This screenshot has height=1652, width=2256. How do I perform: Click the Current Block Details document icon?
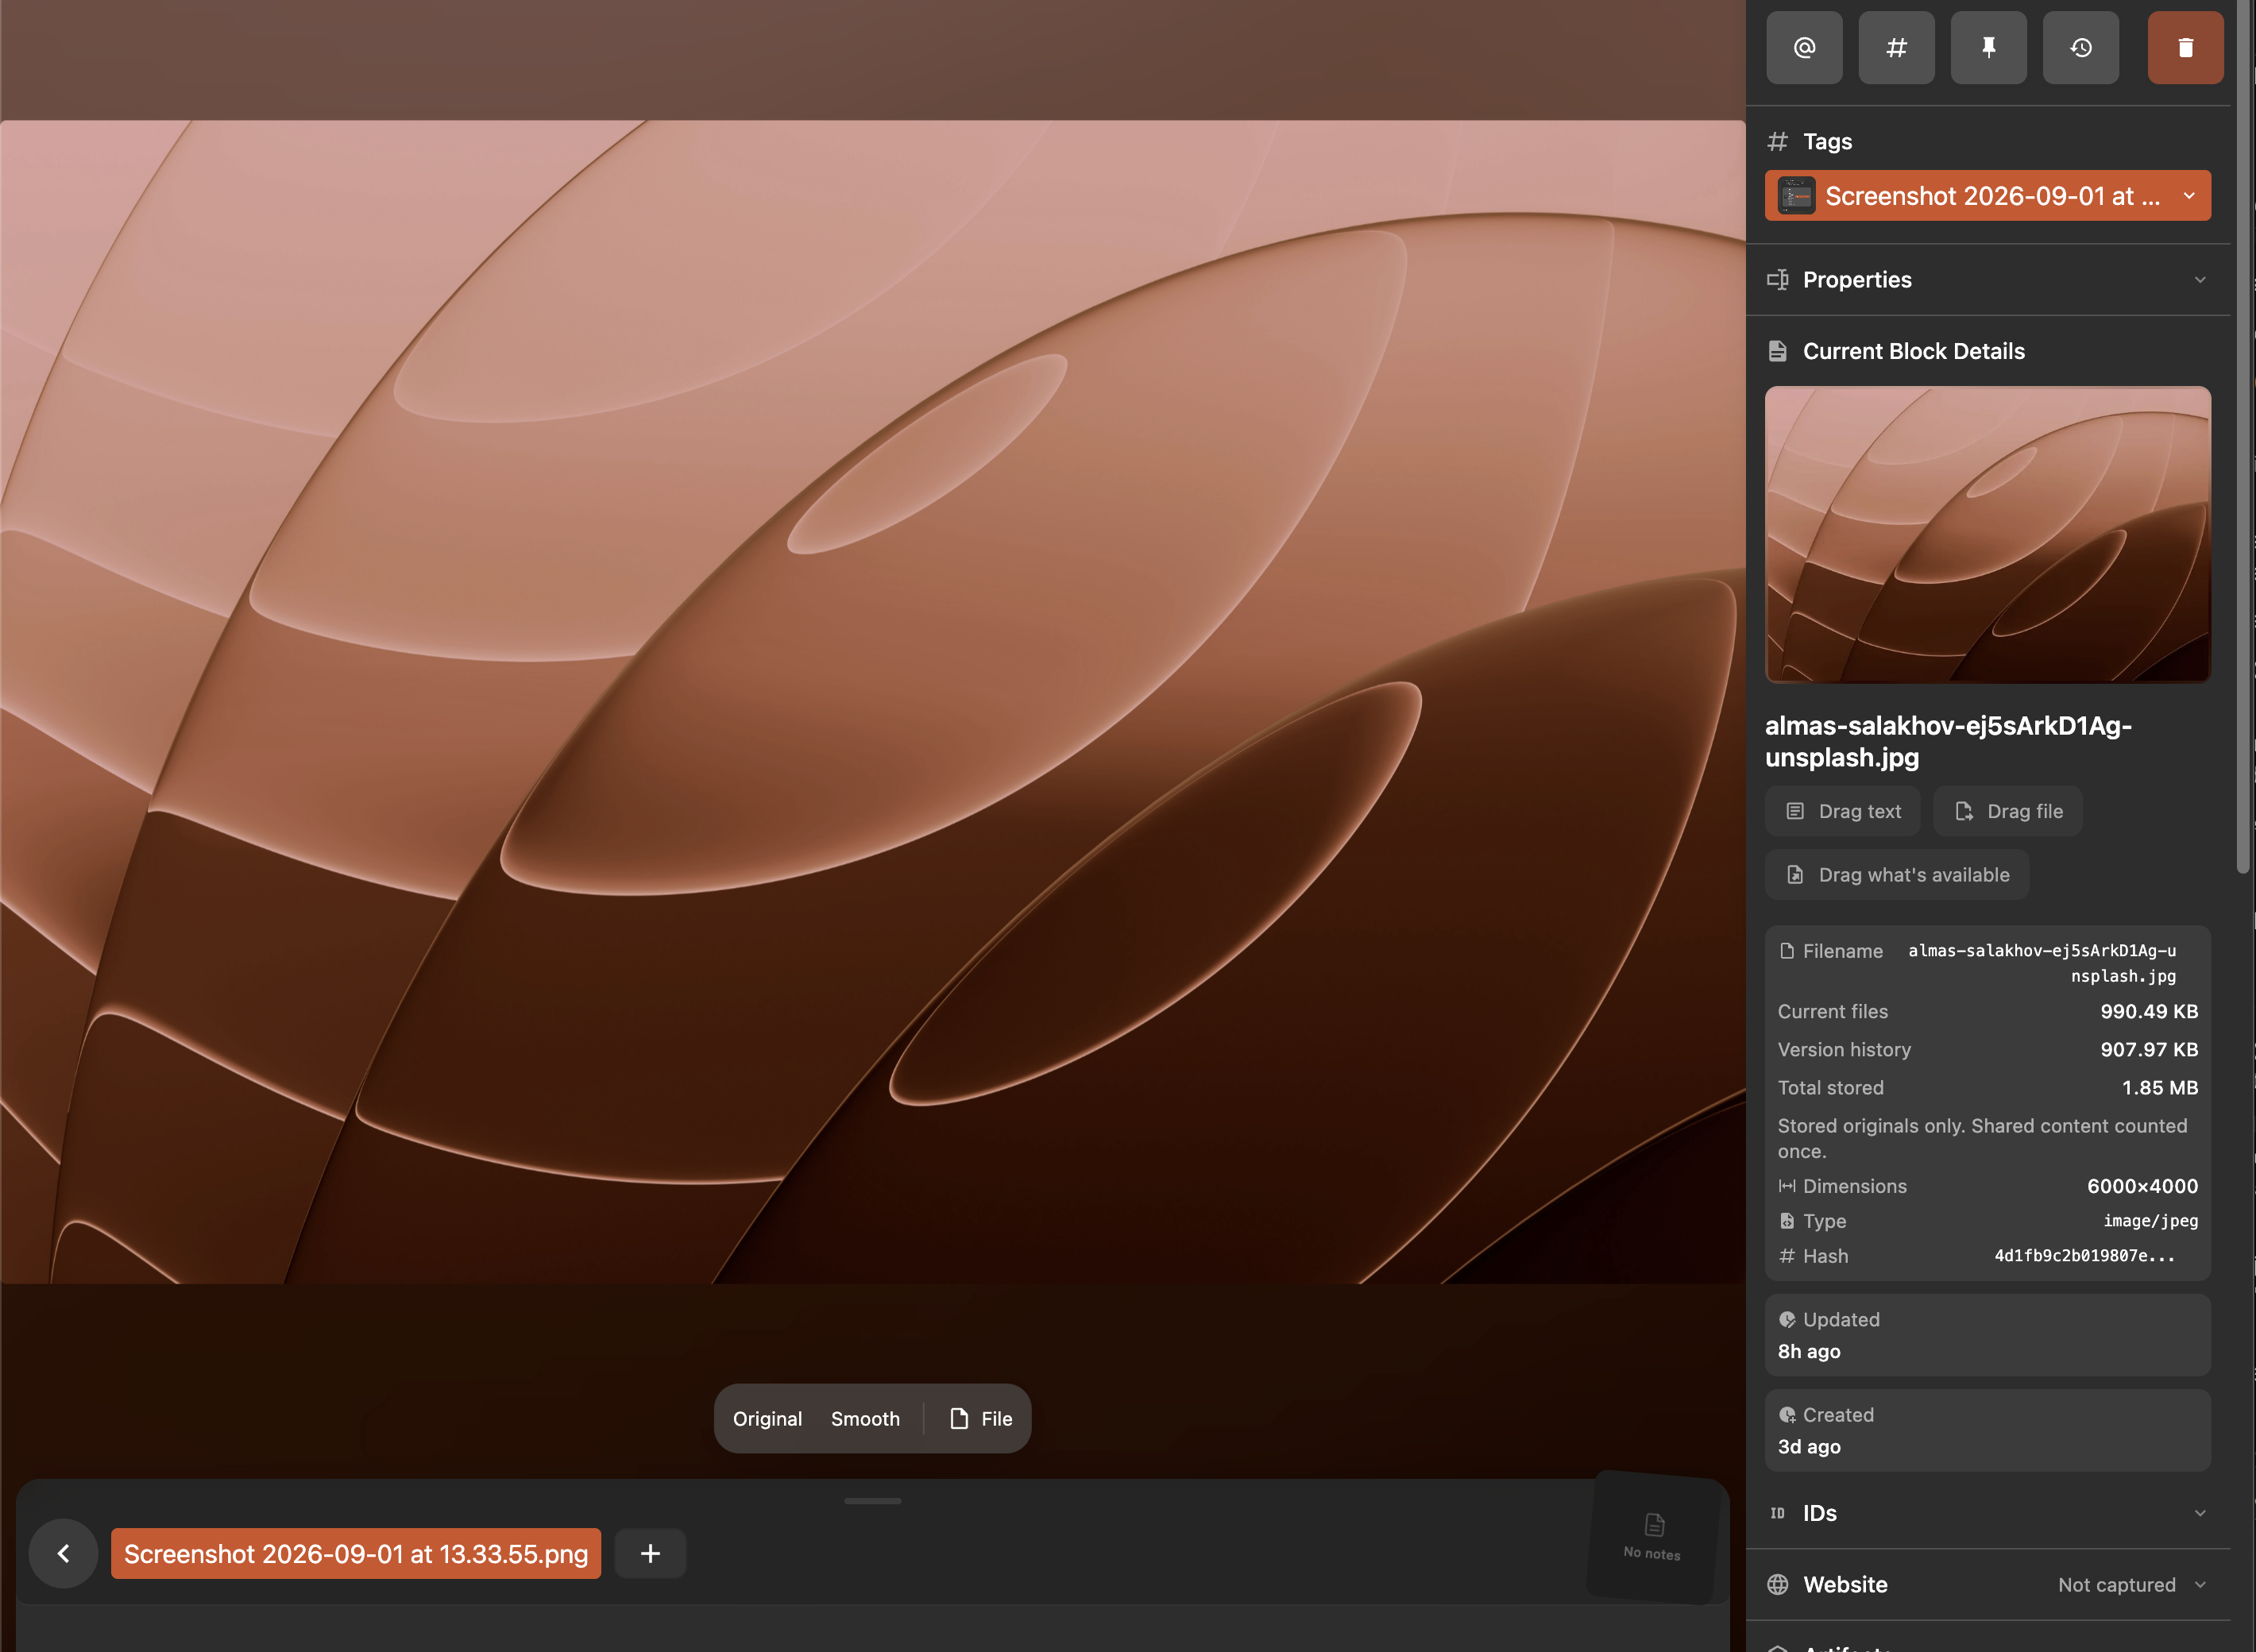1777,351
